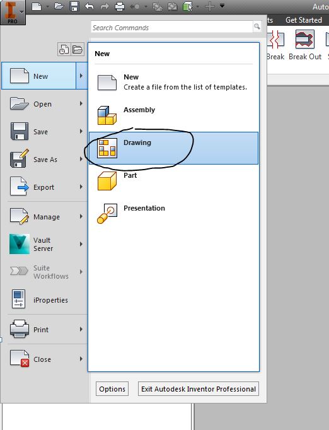Image resolution: width=329 pixels, height=430 pixels.
Task: Click the Export icon with blue arrow
Action: (19, 187)
